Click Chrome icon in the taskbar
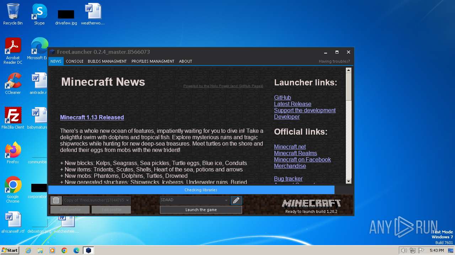This screenshot has width=455, height=255. [64, 250]
